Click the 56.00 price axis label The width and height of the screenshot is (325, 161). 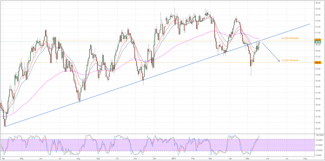pos(317,3)
